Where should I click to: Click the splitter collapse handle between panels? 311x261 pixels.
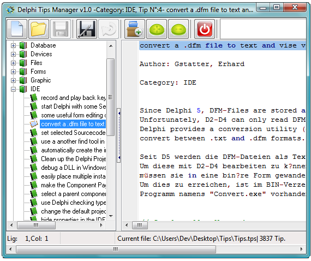119,135
